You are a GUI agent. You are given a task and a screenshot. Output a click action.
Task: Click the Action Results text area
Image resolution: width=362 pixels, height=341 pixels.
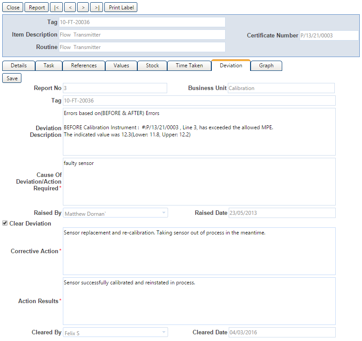tap(199, 301)
